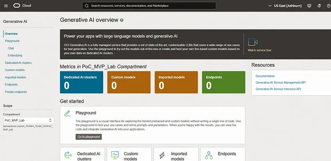The width and height of the screenshot is (331, 161).
Task: Click the Dedicated AI clusters arrows icon
Action: (x=68, y=155)
